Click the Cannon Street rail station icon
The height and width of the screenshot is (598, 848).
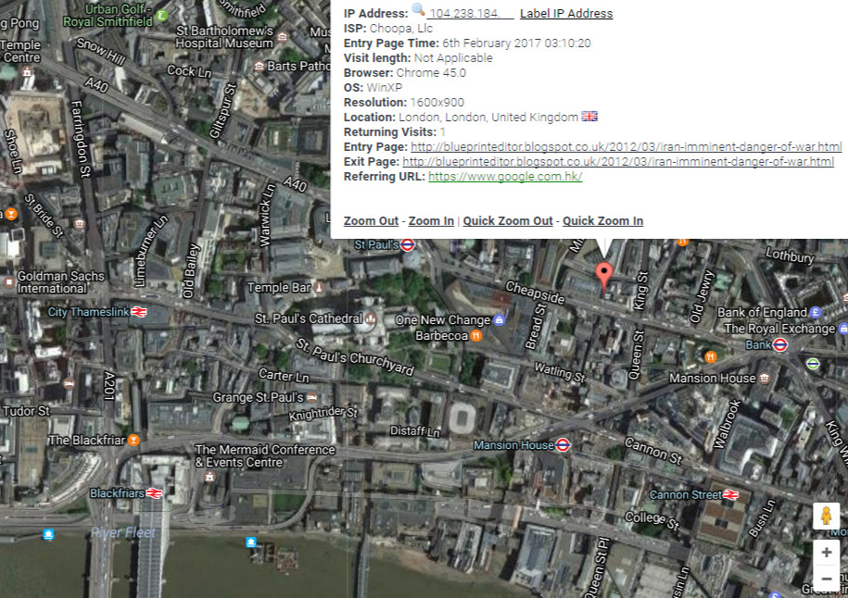click(x=730, y=495)
